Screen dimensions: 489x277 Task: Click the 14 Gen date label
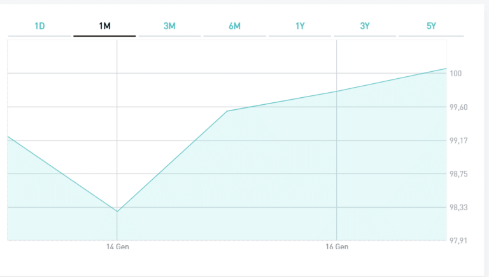pos(117,247)
